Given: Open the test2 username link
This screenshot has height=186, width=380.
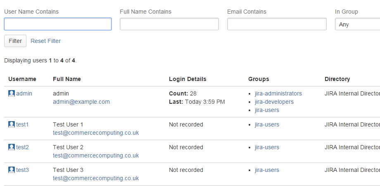Looking at the screenshot, I should [22, 147].
